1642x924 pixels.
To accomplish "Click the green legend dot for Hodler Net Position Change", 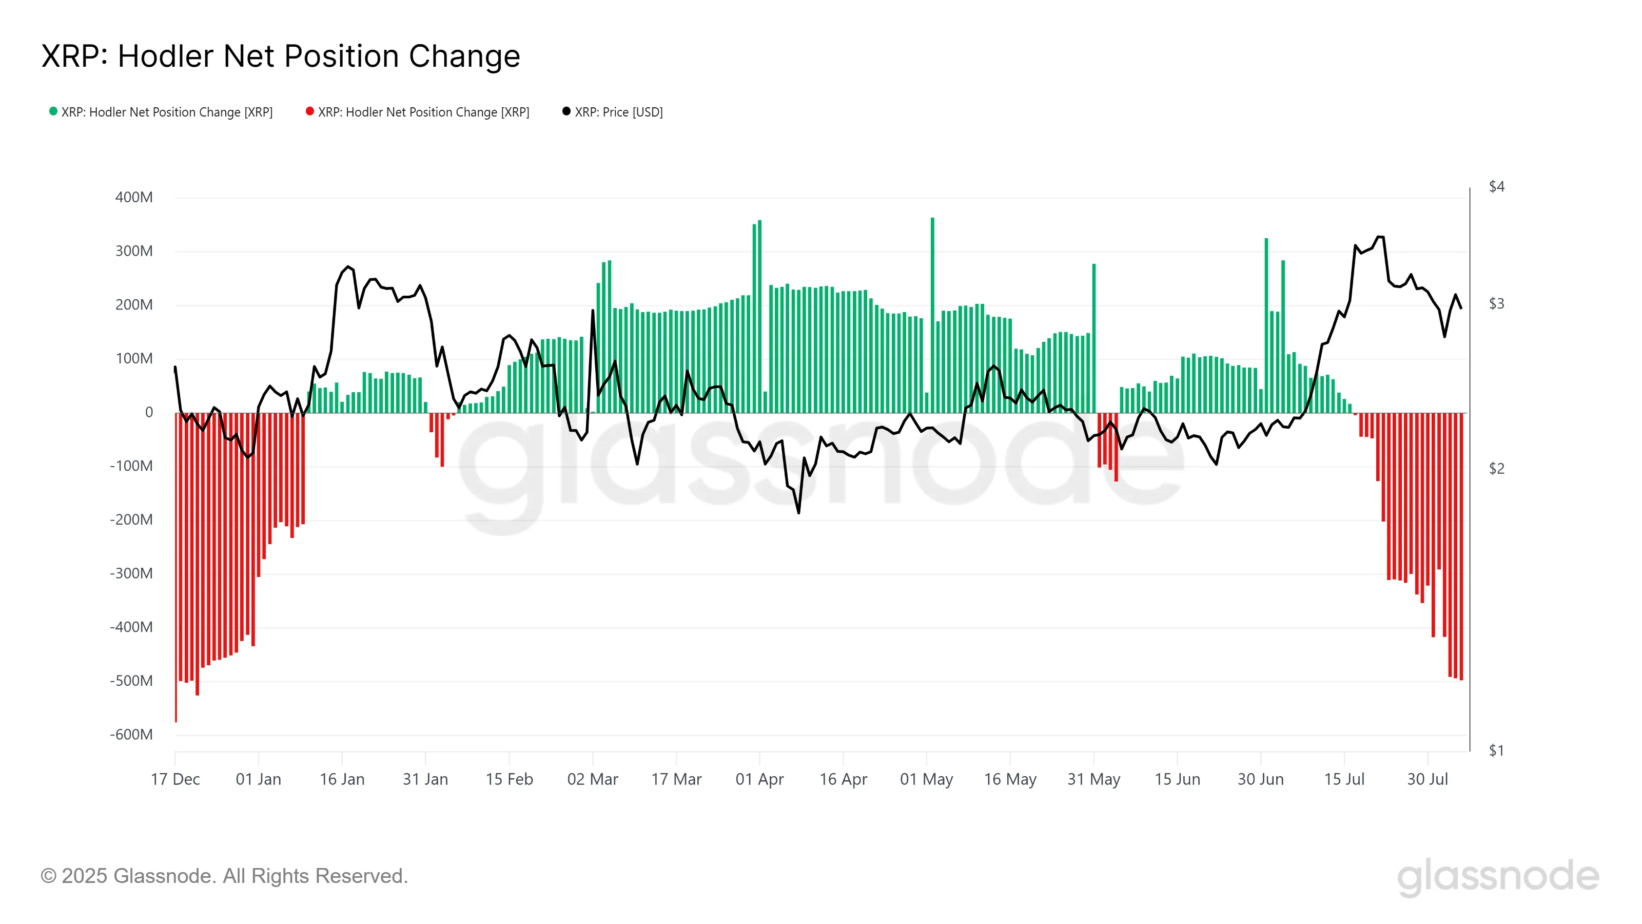I will [53, 111].
